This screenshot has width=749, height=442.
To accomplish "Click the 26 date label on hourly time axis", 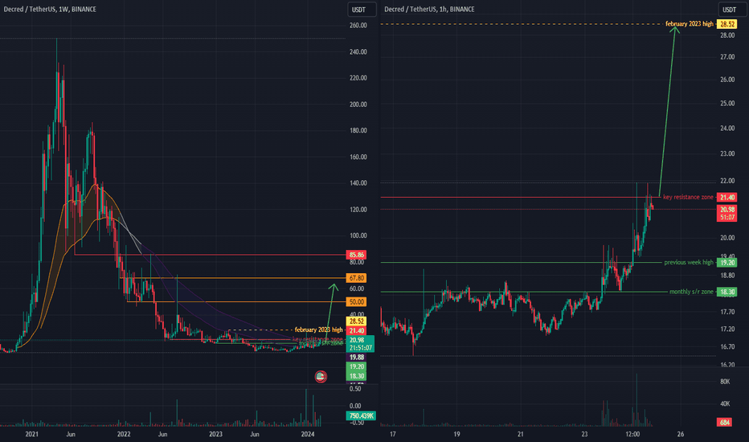I will point(681,434).
